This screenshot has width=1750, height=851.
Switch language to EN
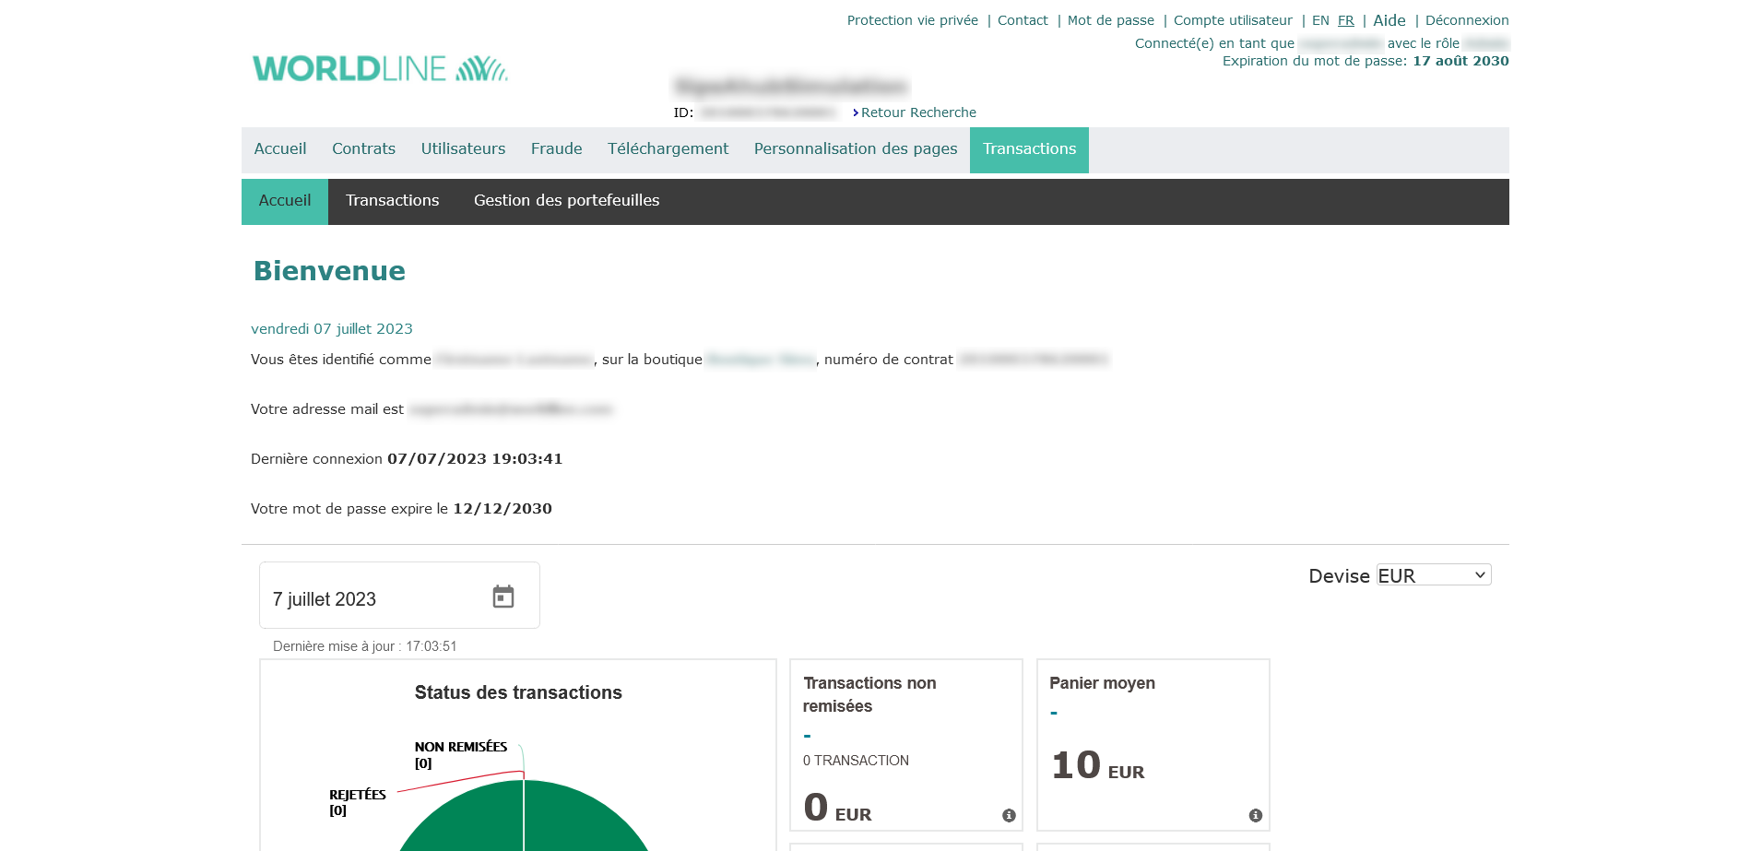coord(1320,20)
